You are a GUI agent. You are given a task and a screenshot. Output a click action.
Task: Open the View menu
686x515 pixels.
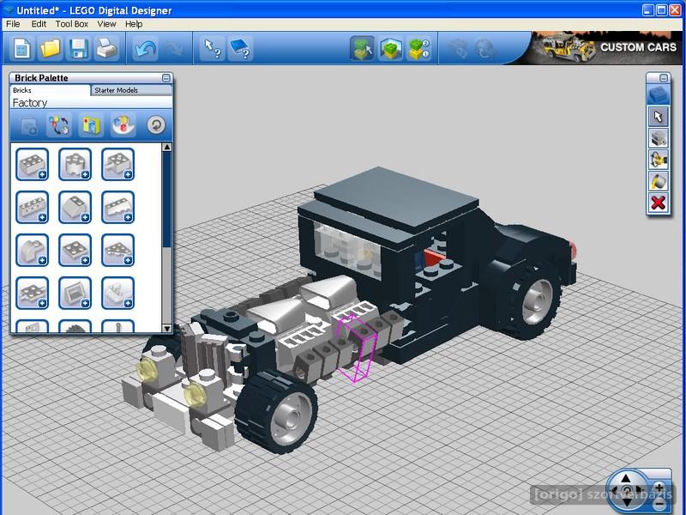[x=106, y=24]
